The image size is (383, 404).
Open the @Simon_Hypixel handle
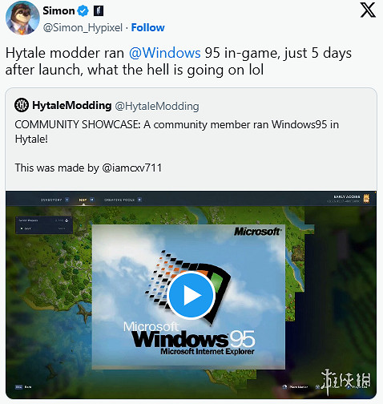(83, 28)
